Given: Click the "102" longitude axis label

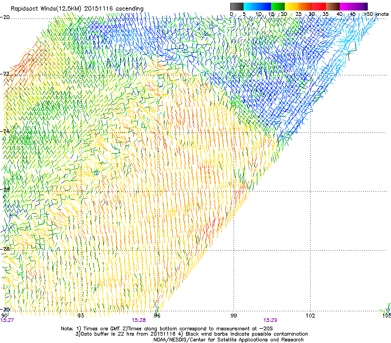Looking at the screenshot, I should pos(311,316).
